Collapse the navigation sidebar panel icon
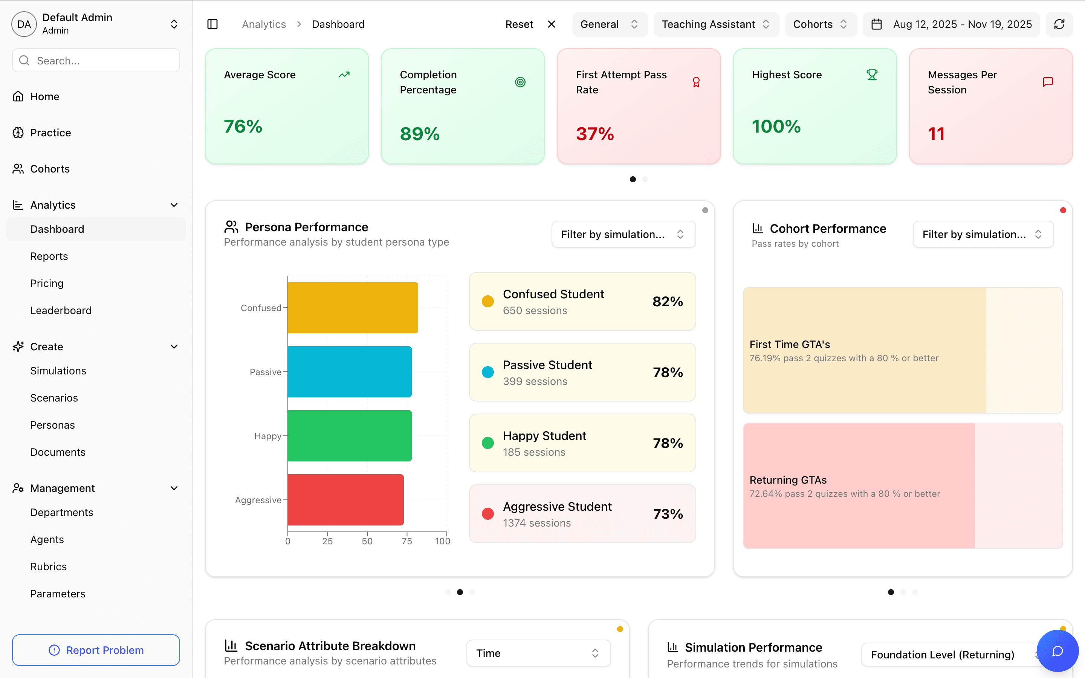 (x=212, y=24)
